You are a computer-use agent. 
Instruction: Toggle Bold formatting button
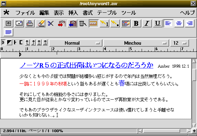(x=136, y=23)
